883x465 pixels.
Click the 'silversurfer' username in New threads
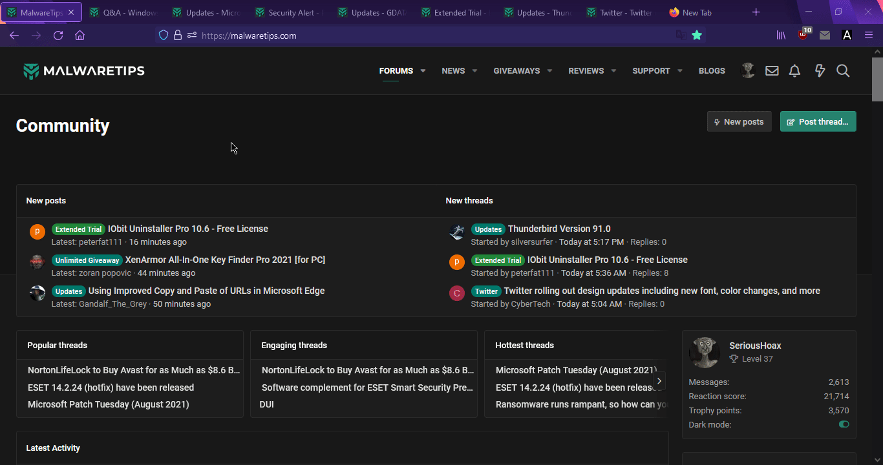(x=532, y=242)
